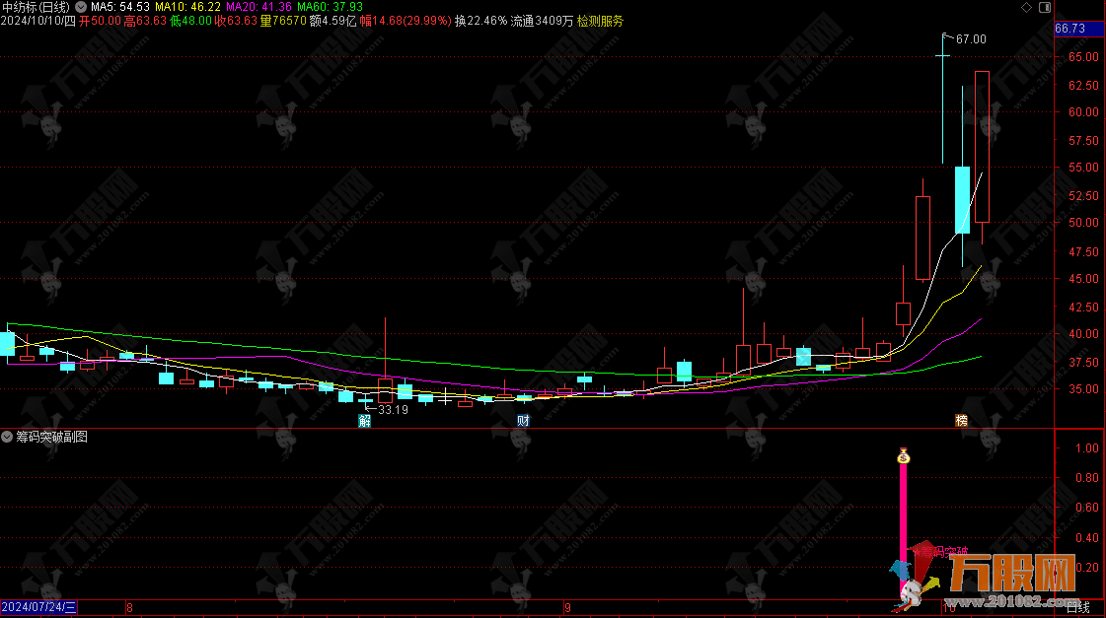Click the 33.19 low price annotation
Viewport: 1106px width, 618px height.
393,410
